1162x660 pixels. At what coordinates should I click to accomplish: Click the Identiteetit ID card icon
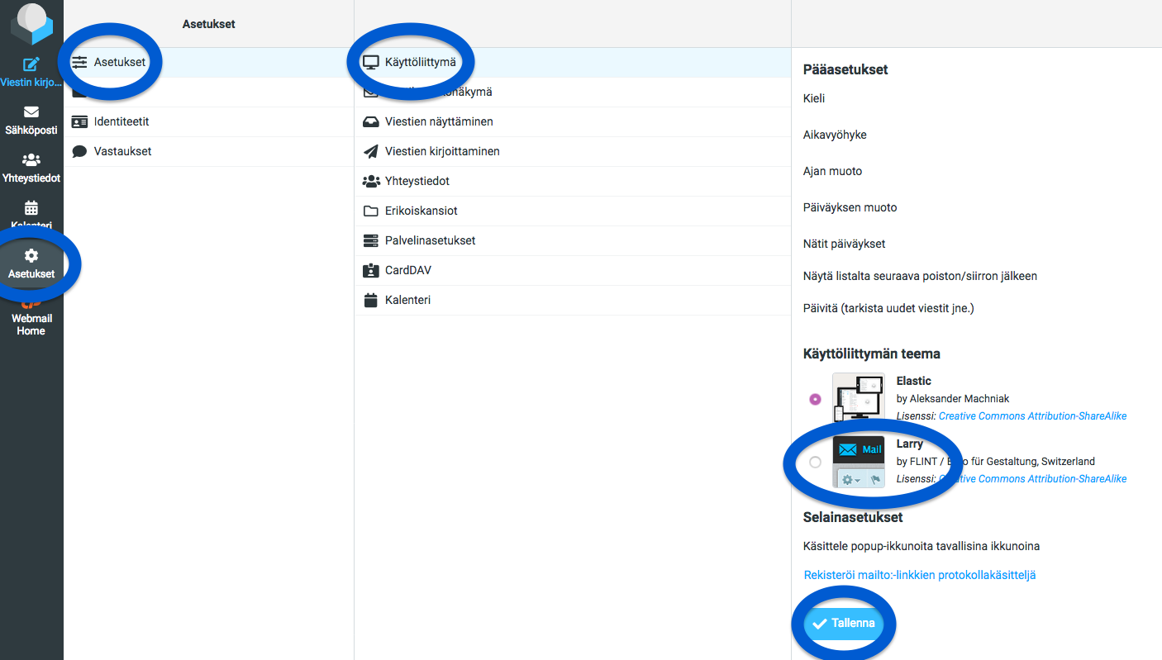(79, 122)
